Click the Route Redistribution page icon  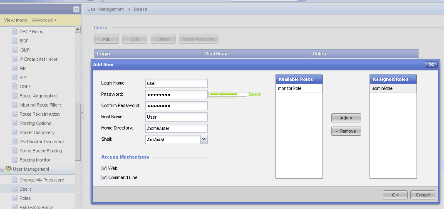15,114
